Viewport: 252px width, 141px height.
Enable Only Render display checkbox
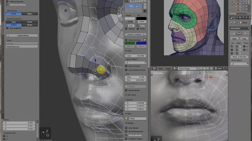point(126,128)
